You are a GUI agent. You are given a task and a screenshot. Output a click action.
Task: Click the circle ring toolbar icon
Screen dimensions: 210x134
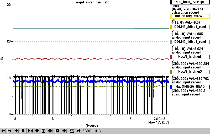(x=57, y=131)
